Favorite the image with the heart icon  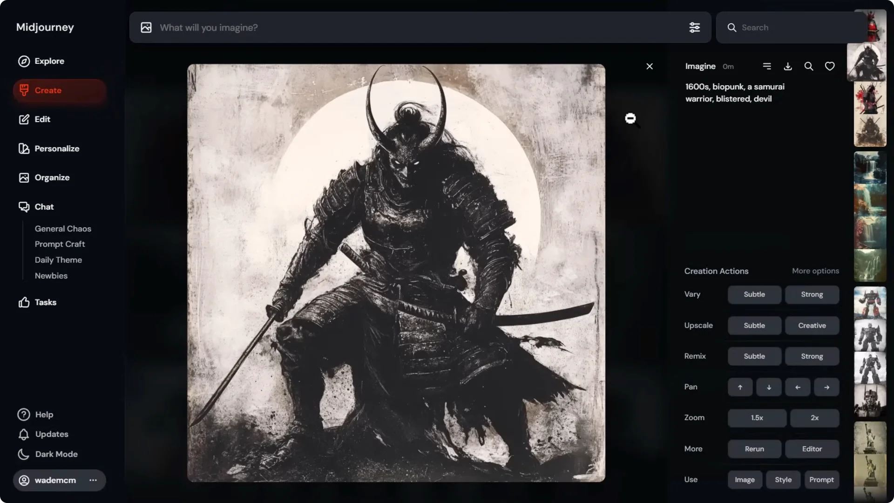(829, 66)
